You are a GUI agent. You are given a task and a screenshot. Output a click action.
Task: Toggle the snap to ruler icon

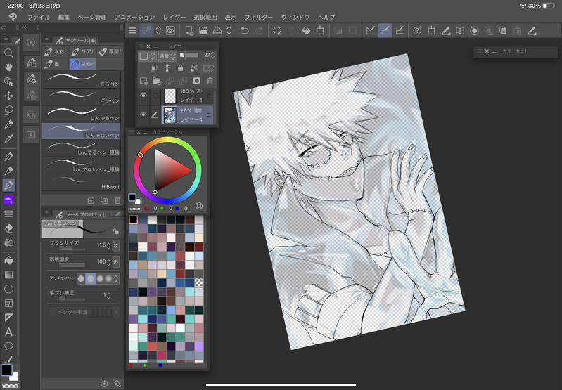coord(370,31)
